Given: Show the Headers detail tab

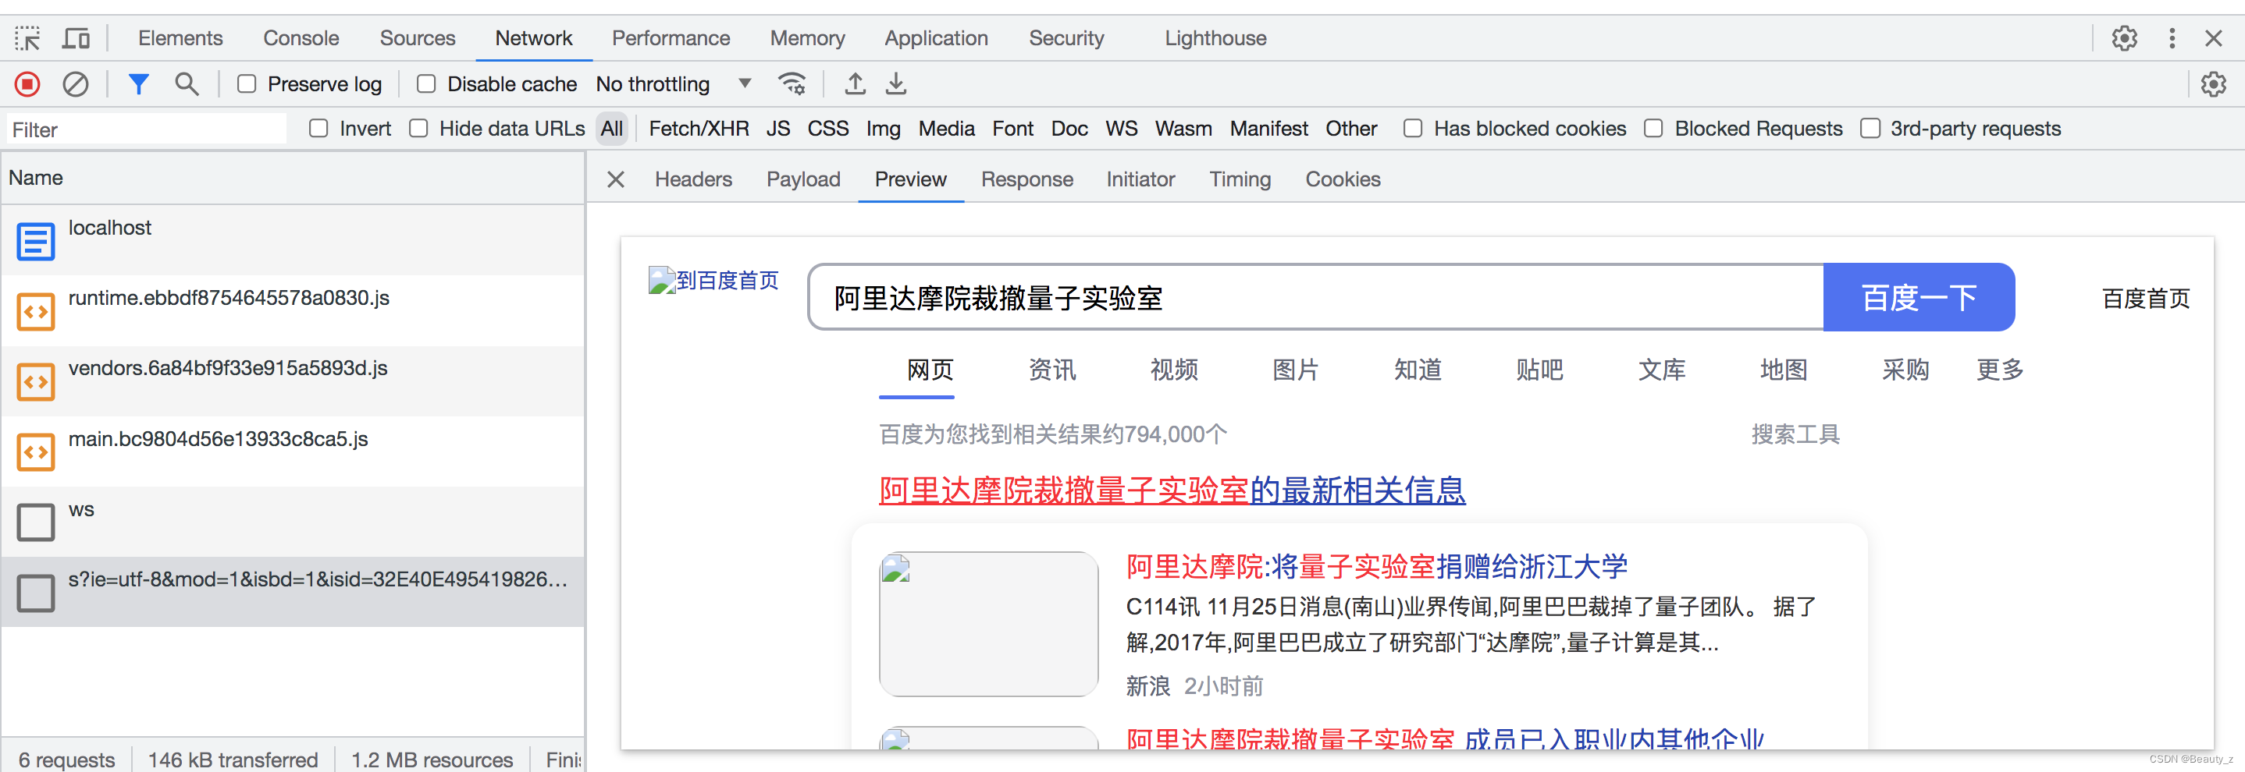Looking at the screenshot, I should 694,179.
